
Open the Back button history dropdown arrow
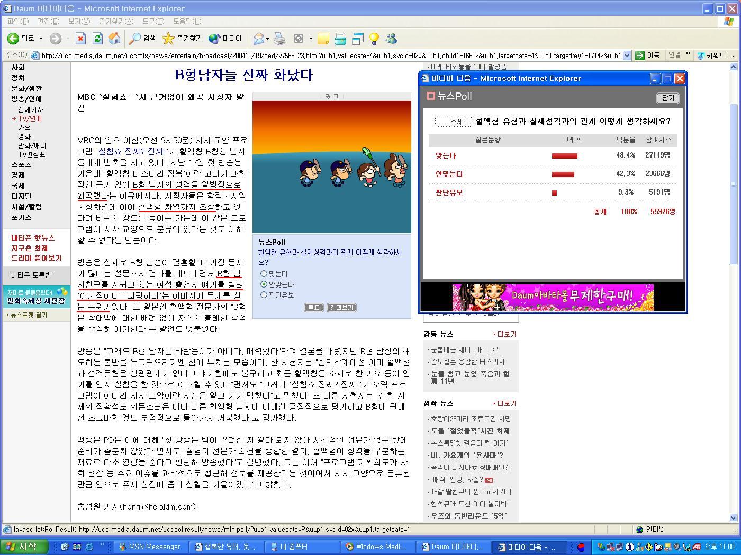pos(41,39)
